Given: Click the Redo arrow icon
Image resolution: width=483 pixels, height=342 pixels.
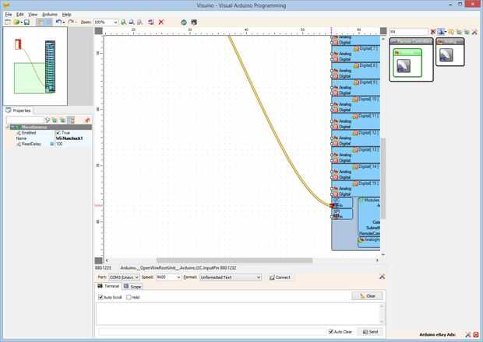Looking at the screenshot, I should pos(71,22).
